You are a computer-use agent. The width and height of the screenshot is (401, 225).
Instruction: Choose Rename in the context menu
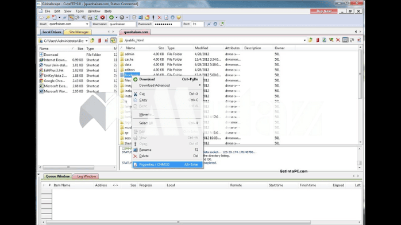click(168, 150)
